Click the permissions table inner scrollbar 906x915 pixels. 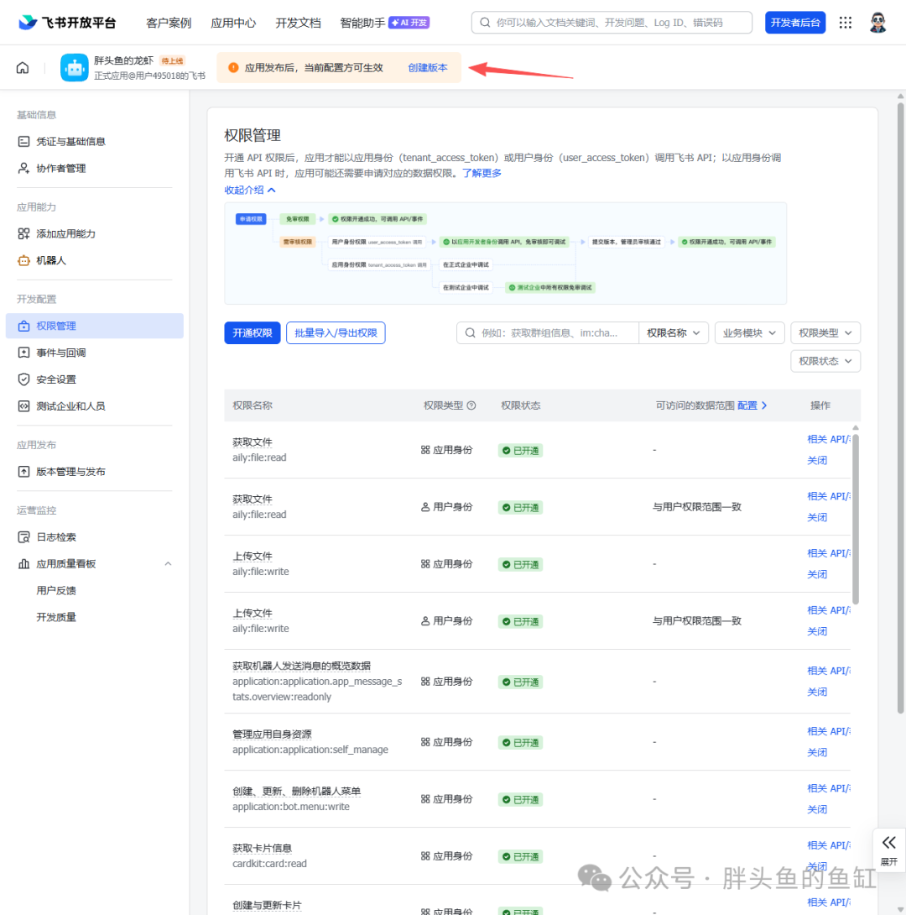[856, 519]
